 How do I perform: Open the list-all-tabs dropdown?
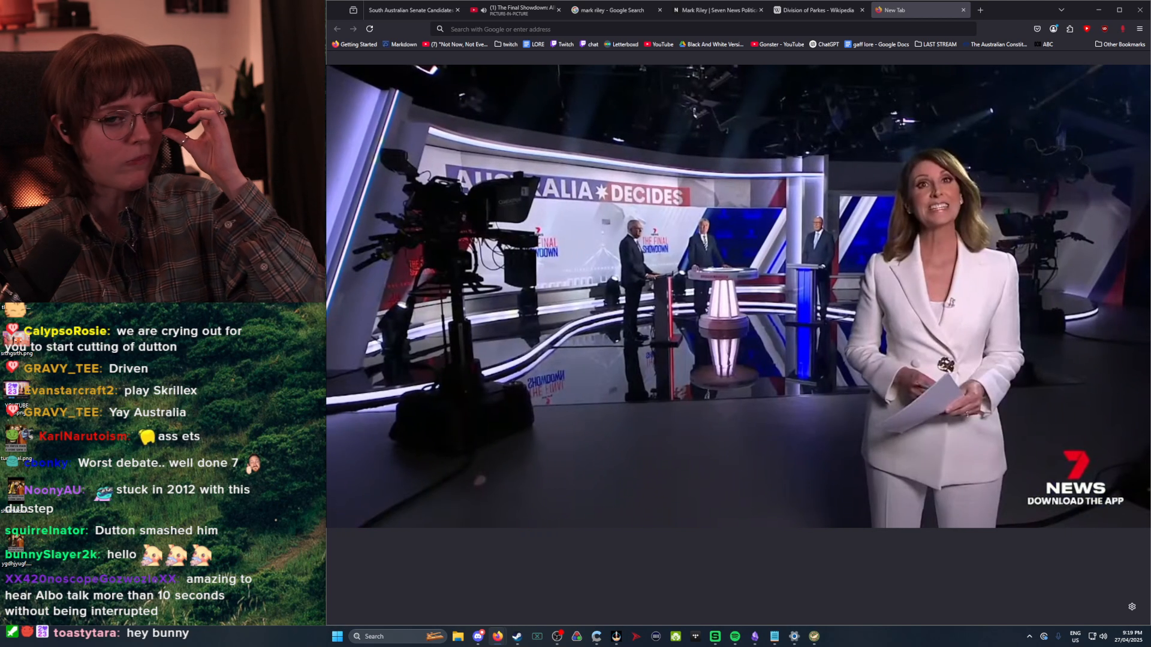pyautogui.click(x=1061, y=10)
